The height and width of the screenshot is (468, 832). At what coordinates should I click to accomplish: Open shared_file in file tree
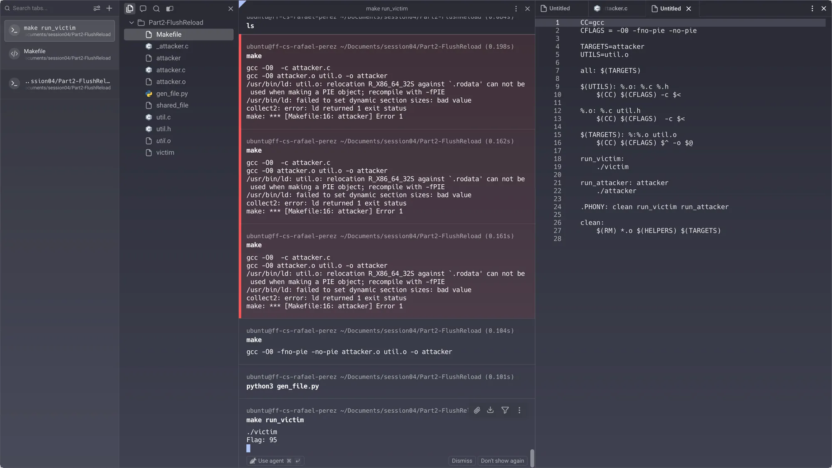point(179,105)
